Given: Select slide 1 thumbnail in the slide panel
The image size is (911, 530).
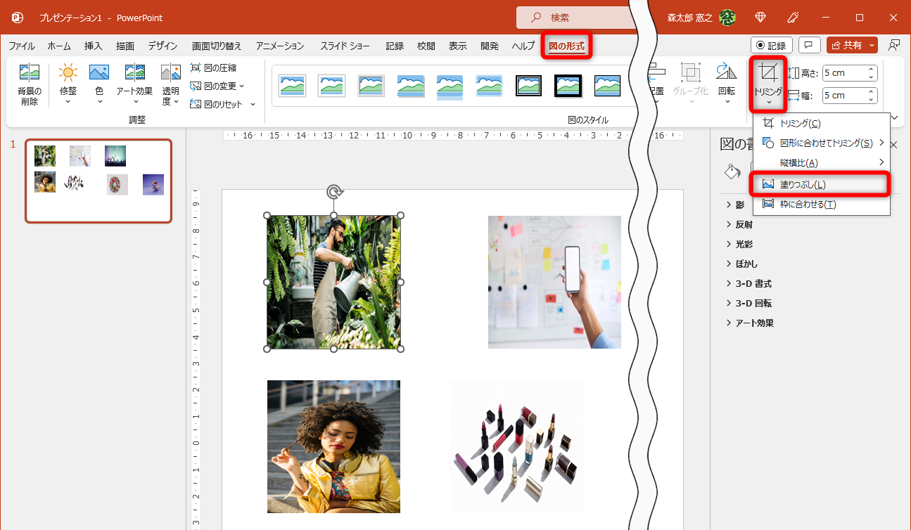Looking at the screenshot, I should point(98,181).
